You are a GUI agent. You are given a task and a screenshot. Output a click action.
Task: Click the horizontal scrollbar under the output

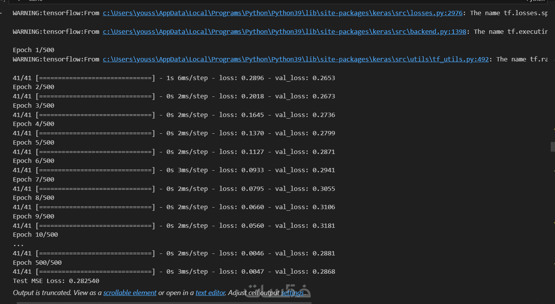click(x=164, y=302)
